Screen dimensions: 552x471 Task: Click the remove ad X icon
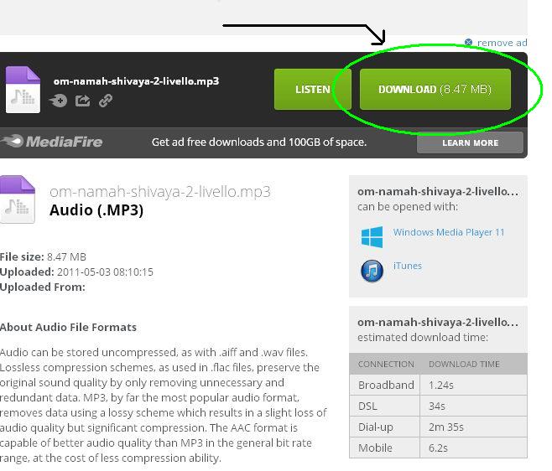pos(468,43)
